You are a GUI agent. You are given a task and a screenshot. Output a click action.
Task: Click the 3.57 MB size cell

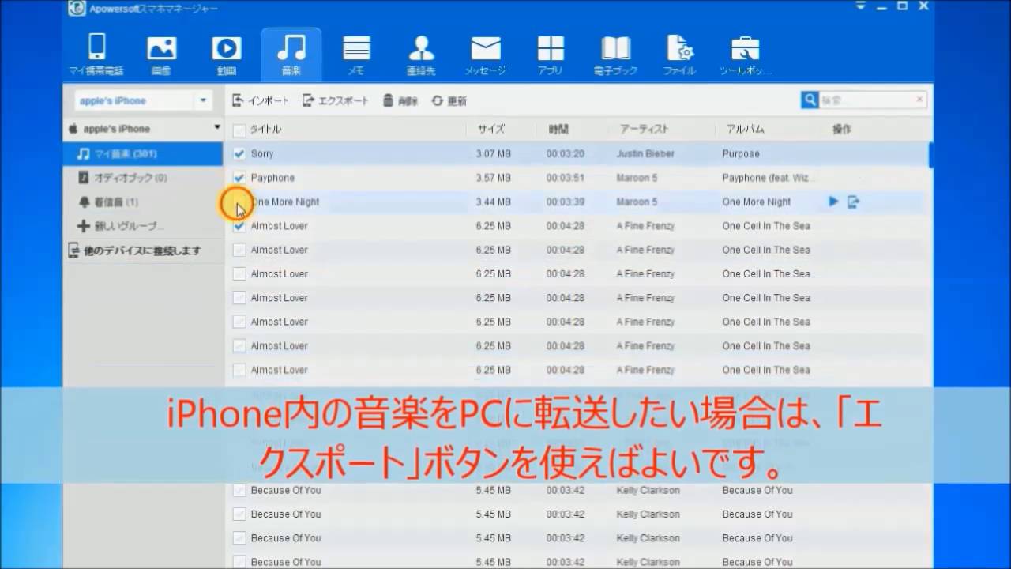tap(493, 178)
